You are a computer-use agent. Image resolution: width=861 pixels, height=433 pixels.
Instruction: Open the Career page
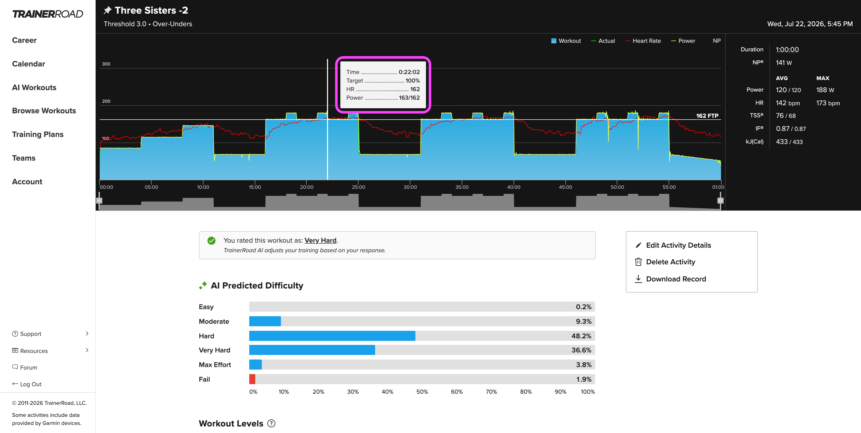coord(24,40)
